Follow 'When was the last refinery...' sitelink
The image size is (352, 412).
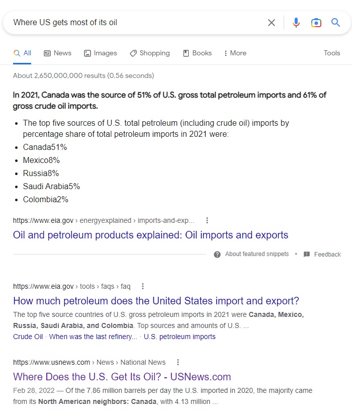click(x=93, y=337)
